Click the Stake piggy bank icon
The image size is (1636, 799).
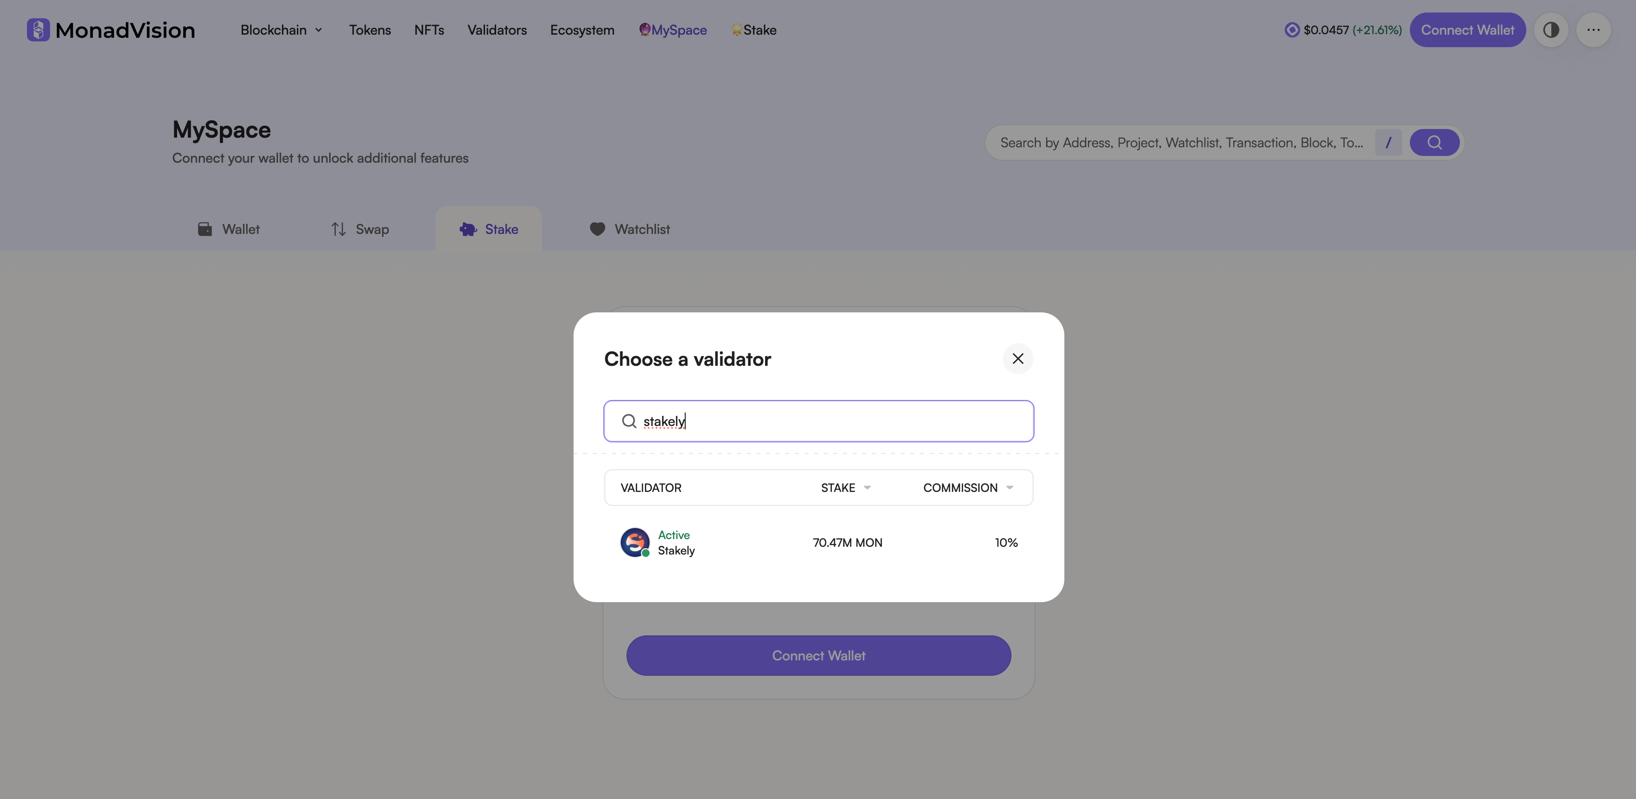tap(468, 229)
